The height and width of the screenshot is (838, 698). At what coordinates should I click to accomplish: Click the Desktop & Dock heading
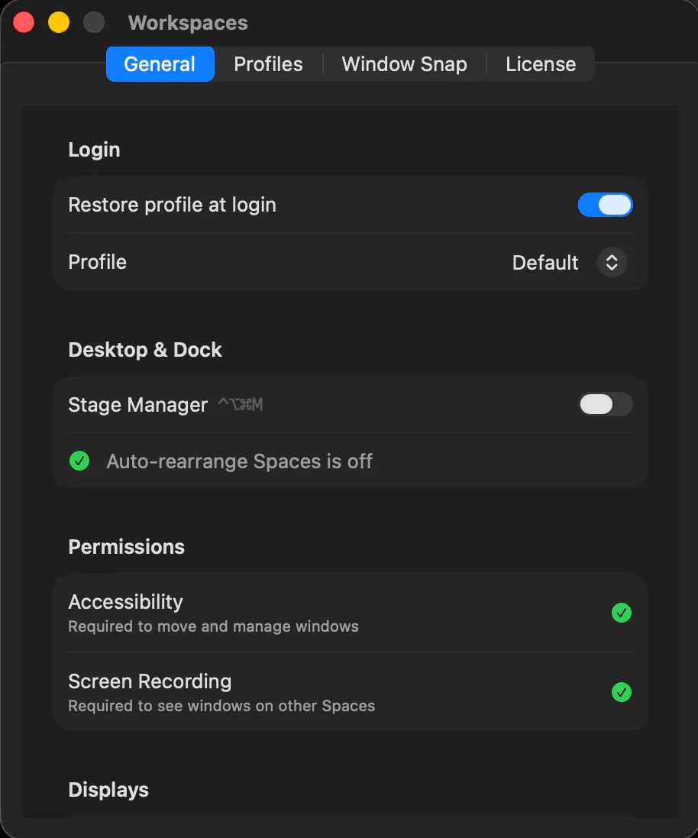tap(145, 350)
